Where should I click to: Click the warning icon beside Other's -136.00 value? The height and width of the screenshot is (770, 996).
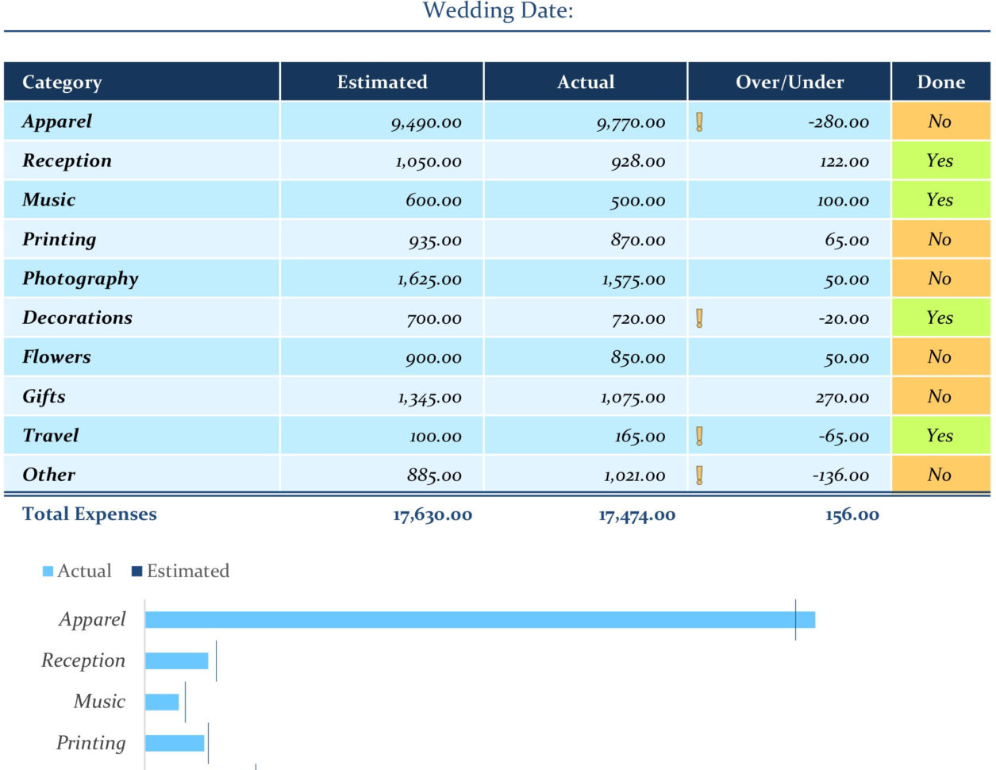click(x=698, y=475)
